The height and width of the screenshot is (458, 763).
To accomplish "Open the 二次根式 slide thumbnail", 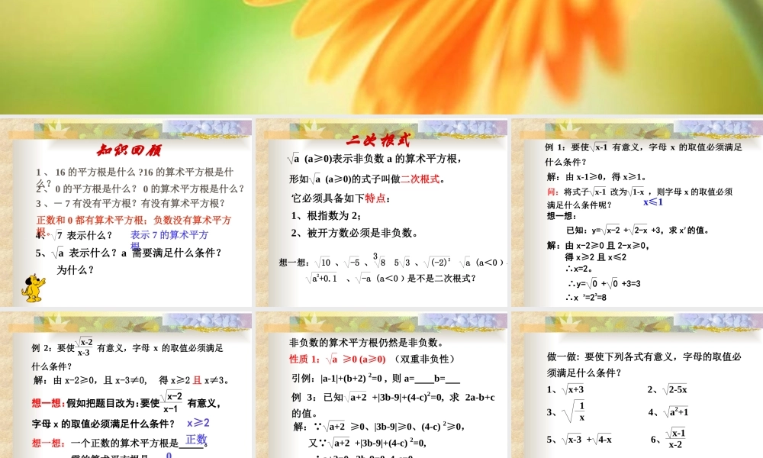I will (381, 213).
